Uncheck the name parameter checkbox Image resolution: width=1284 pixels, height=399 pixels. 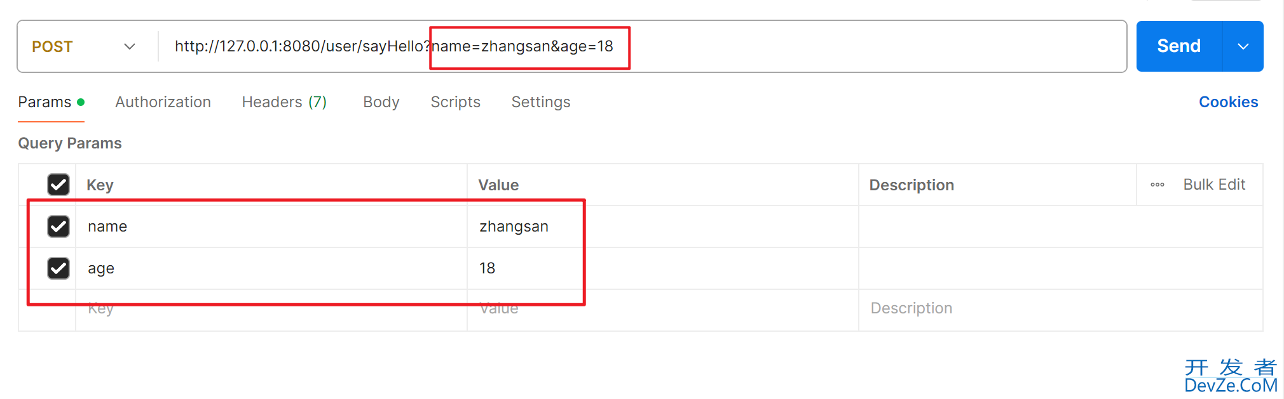[58, 226]
